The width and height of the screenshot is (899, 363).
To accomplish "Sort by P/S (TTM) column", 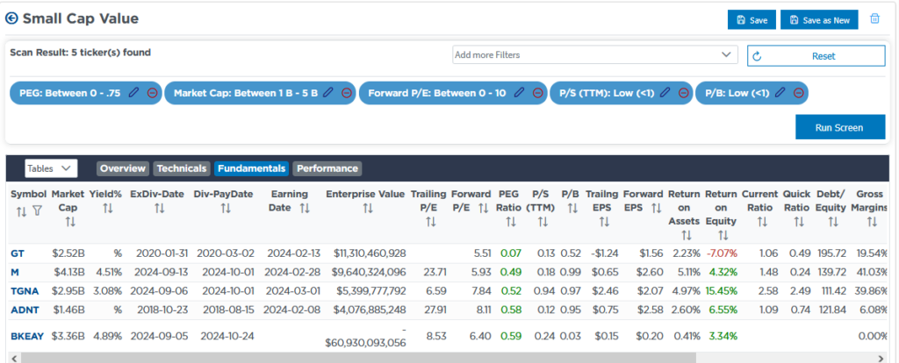I will tap(543, 221).
